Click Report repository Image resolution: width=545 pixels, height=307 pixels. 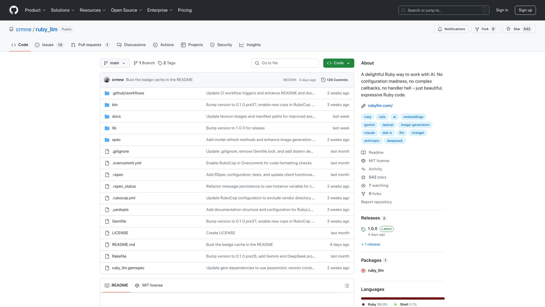click(x=376, y=202)
